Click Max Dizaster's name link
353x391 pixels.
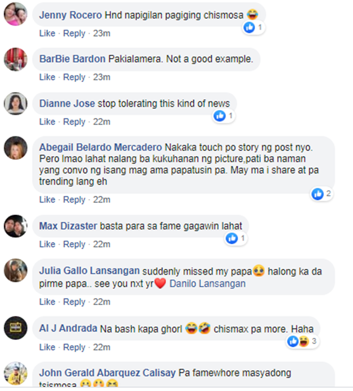click(68, 226)
